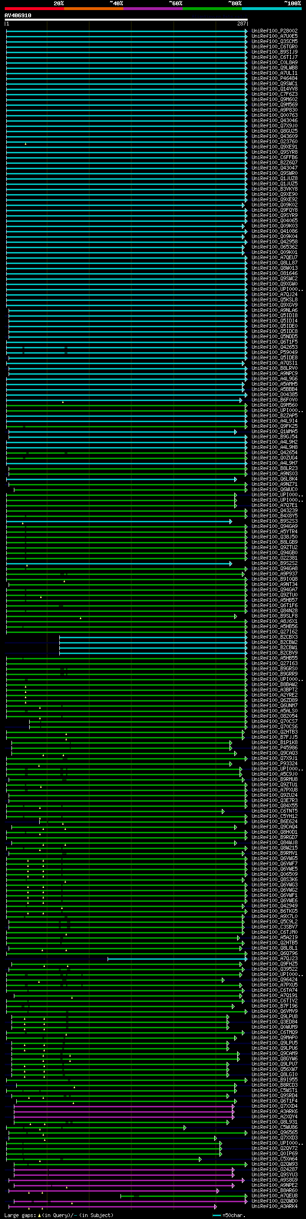Screen dimensions: 306x1219
Task: Select the UniRef100_Q9FK25 label
Action: (x=274, y=426)
